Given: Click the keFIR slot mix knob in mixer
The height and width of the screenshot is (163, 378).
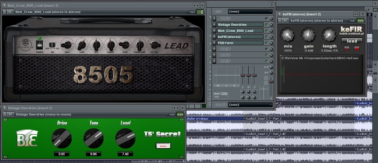Looking at the screenshot, I should pos(271,37).
